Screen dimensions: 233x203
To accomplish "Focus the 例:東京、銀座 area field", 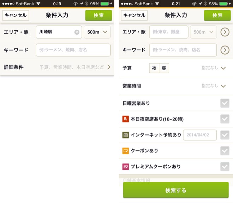I will pyautogui.click(x=169, y=32).
